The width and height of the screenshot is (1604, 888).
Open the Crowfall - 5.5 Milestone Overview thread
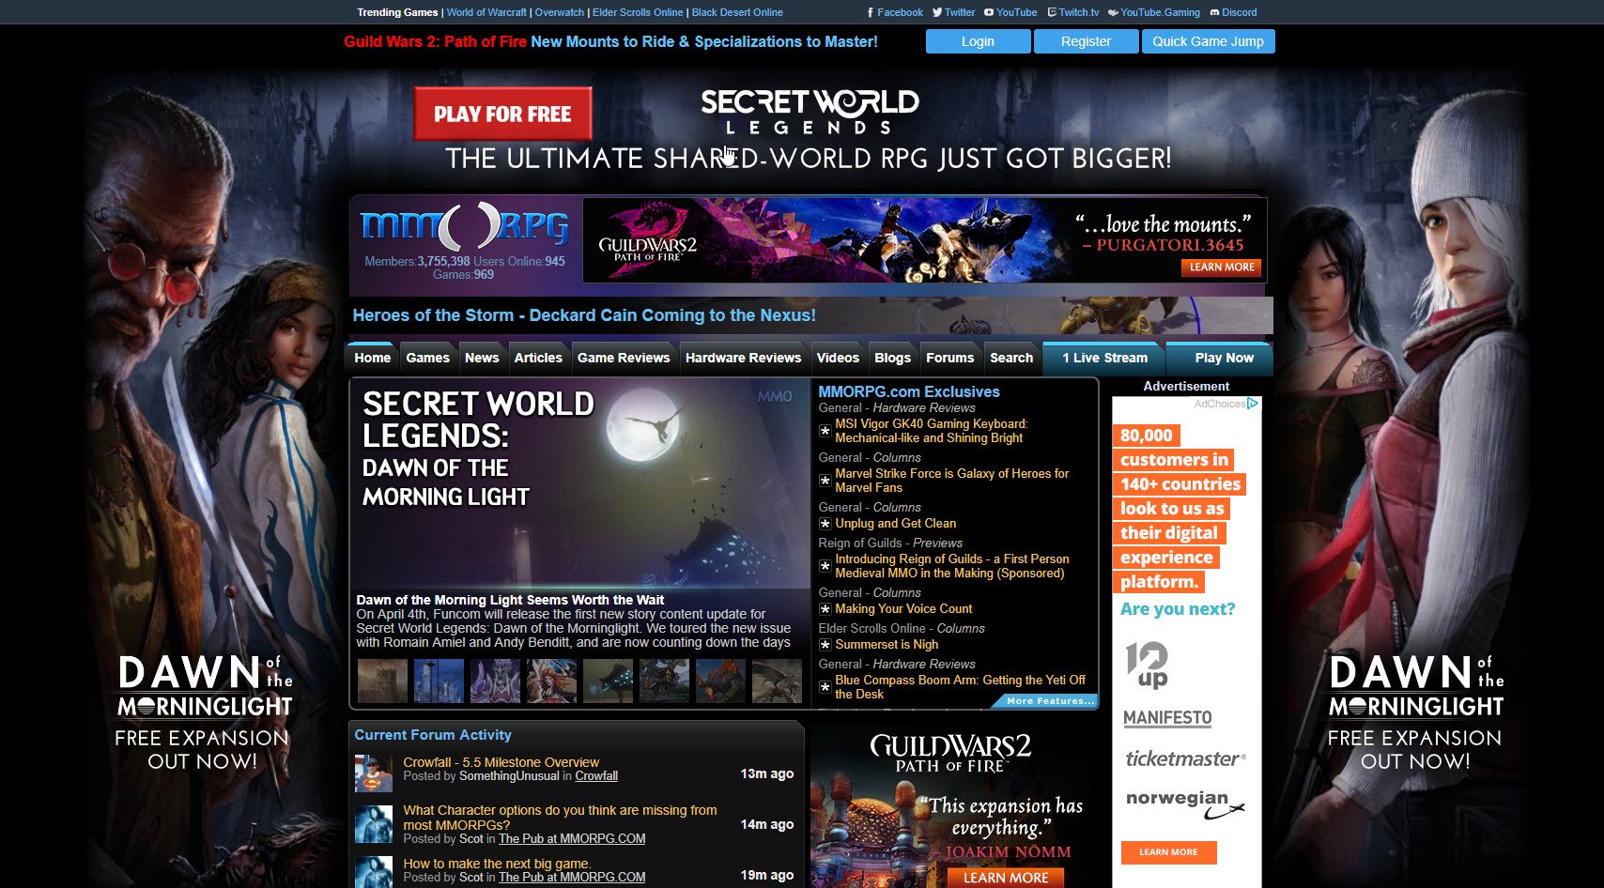tap(501, 762)
